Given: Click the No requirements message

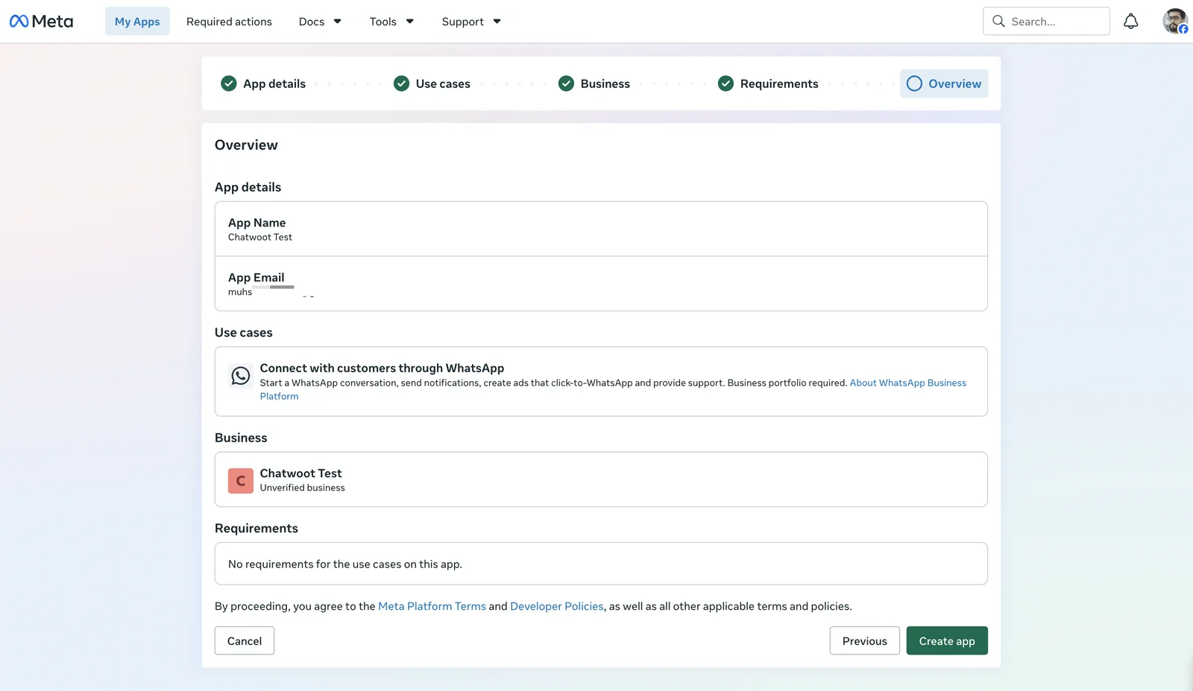Looking at the screenshot, I should click(x=345, y=564).
